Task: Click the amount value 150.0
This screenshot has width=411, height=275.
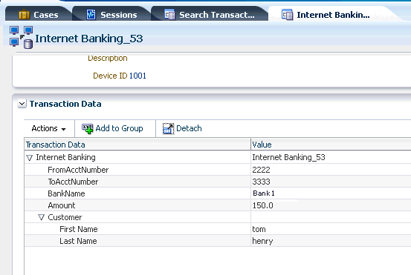Action: point(262,205)
